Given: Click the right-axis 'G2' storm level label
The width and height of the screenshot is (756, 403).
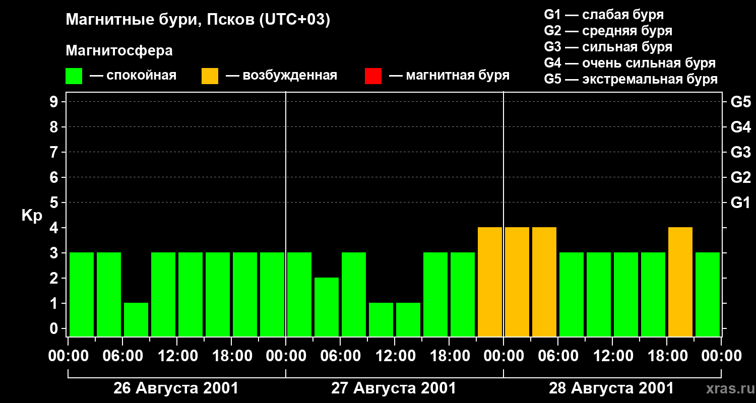Looking at the screenshot, I should click(x=740, y=177).
